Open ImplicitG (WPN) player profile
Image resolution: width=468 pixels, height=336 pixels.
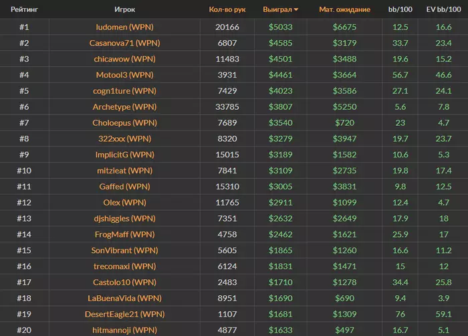pos(124,155)
